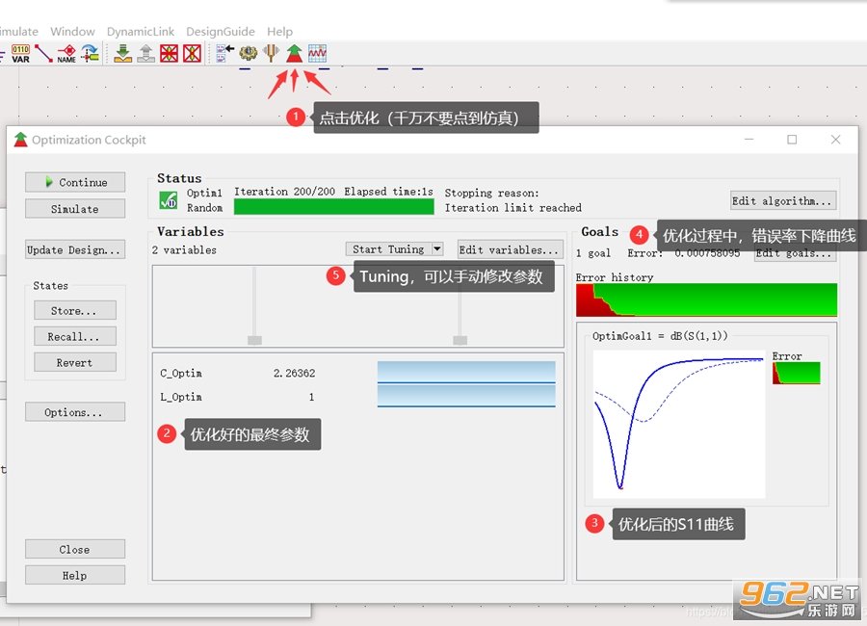Open the data display waveform icon
Screen dimensions: 867x626
(x=317, y=53)
